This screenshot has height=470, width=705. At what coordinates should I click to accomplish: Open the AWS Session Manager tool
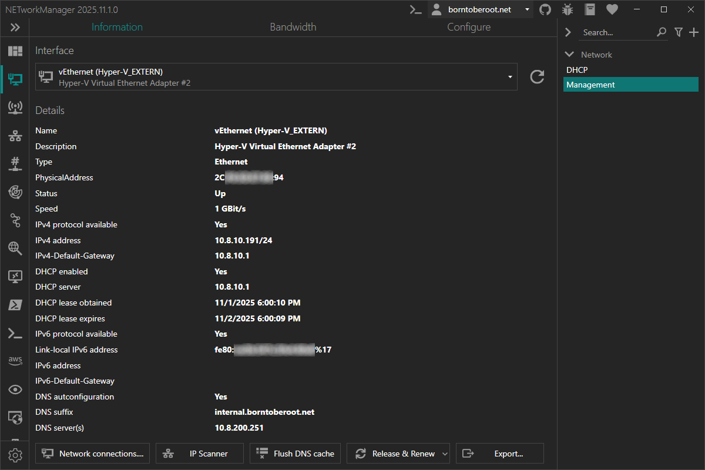(15, 361)
